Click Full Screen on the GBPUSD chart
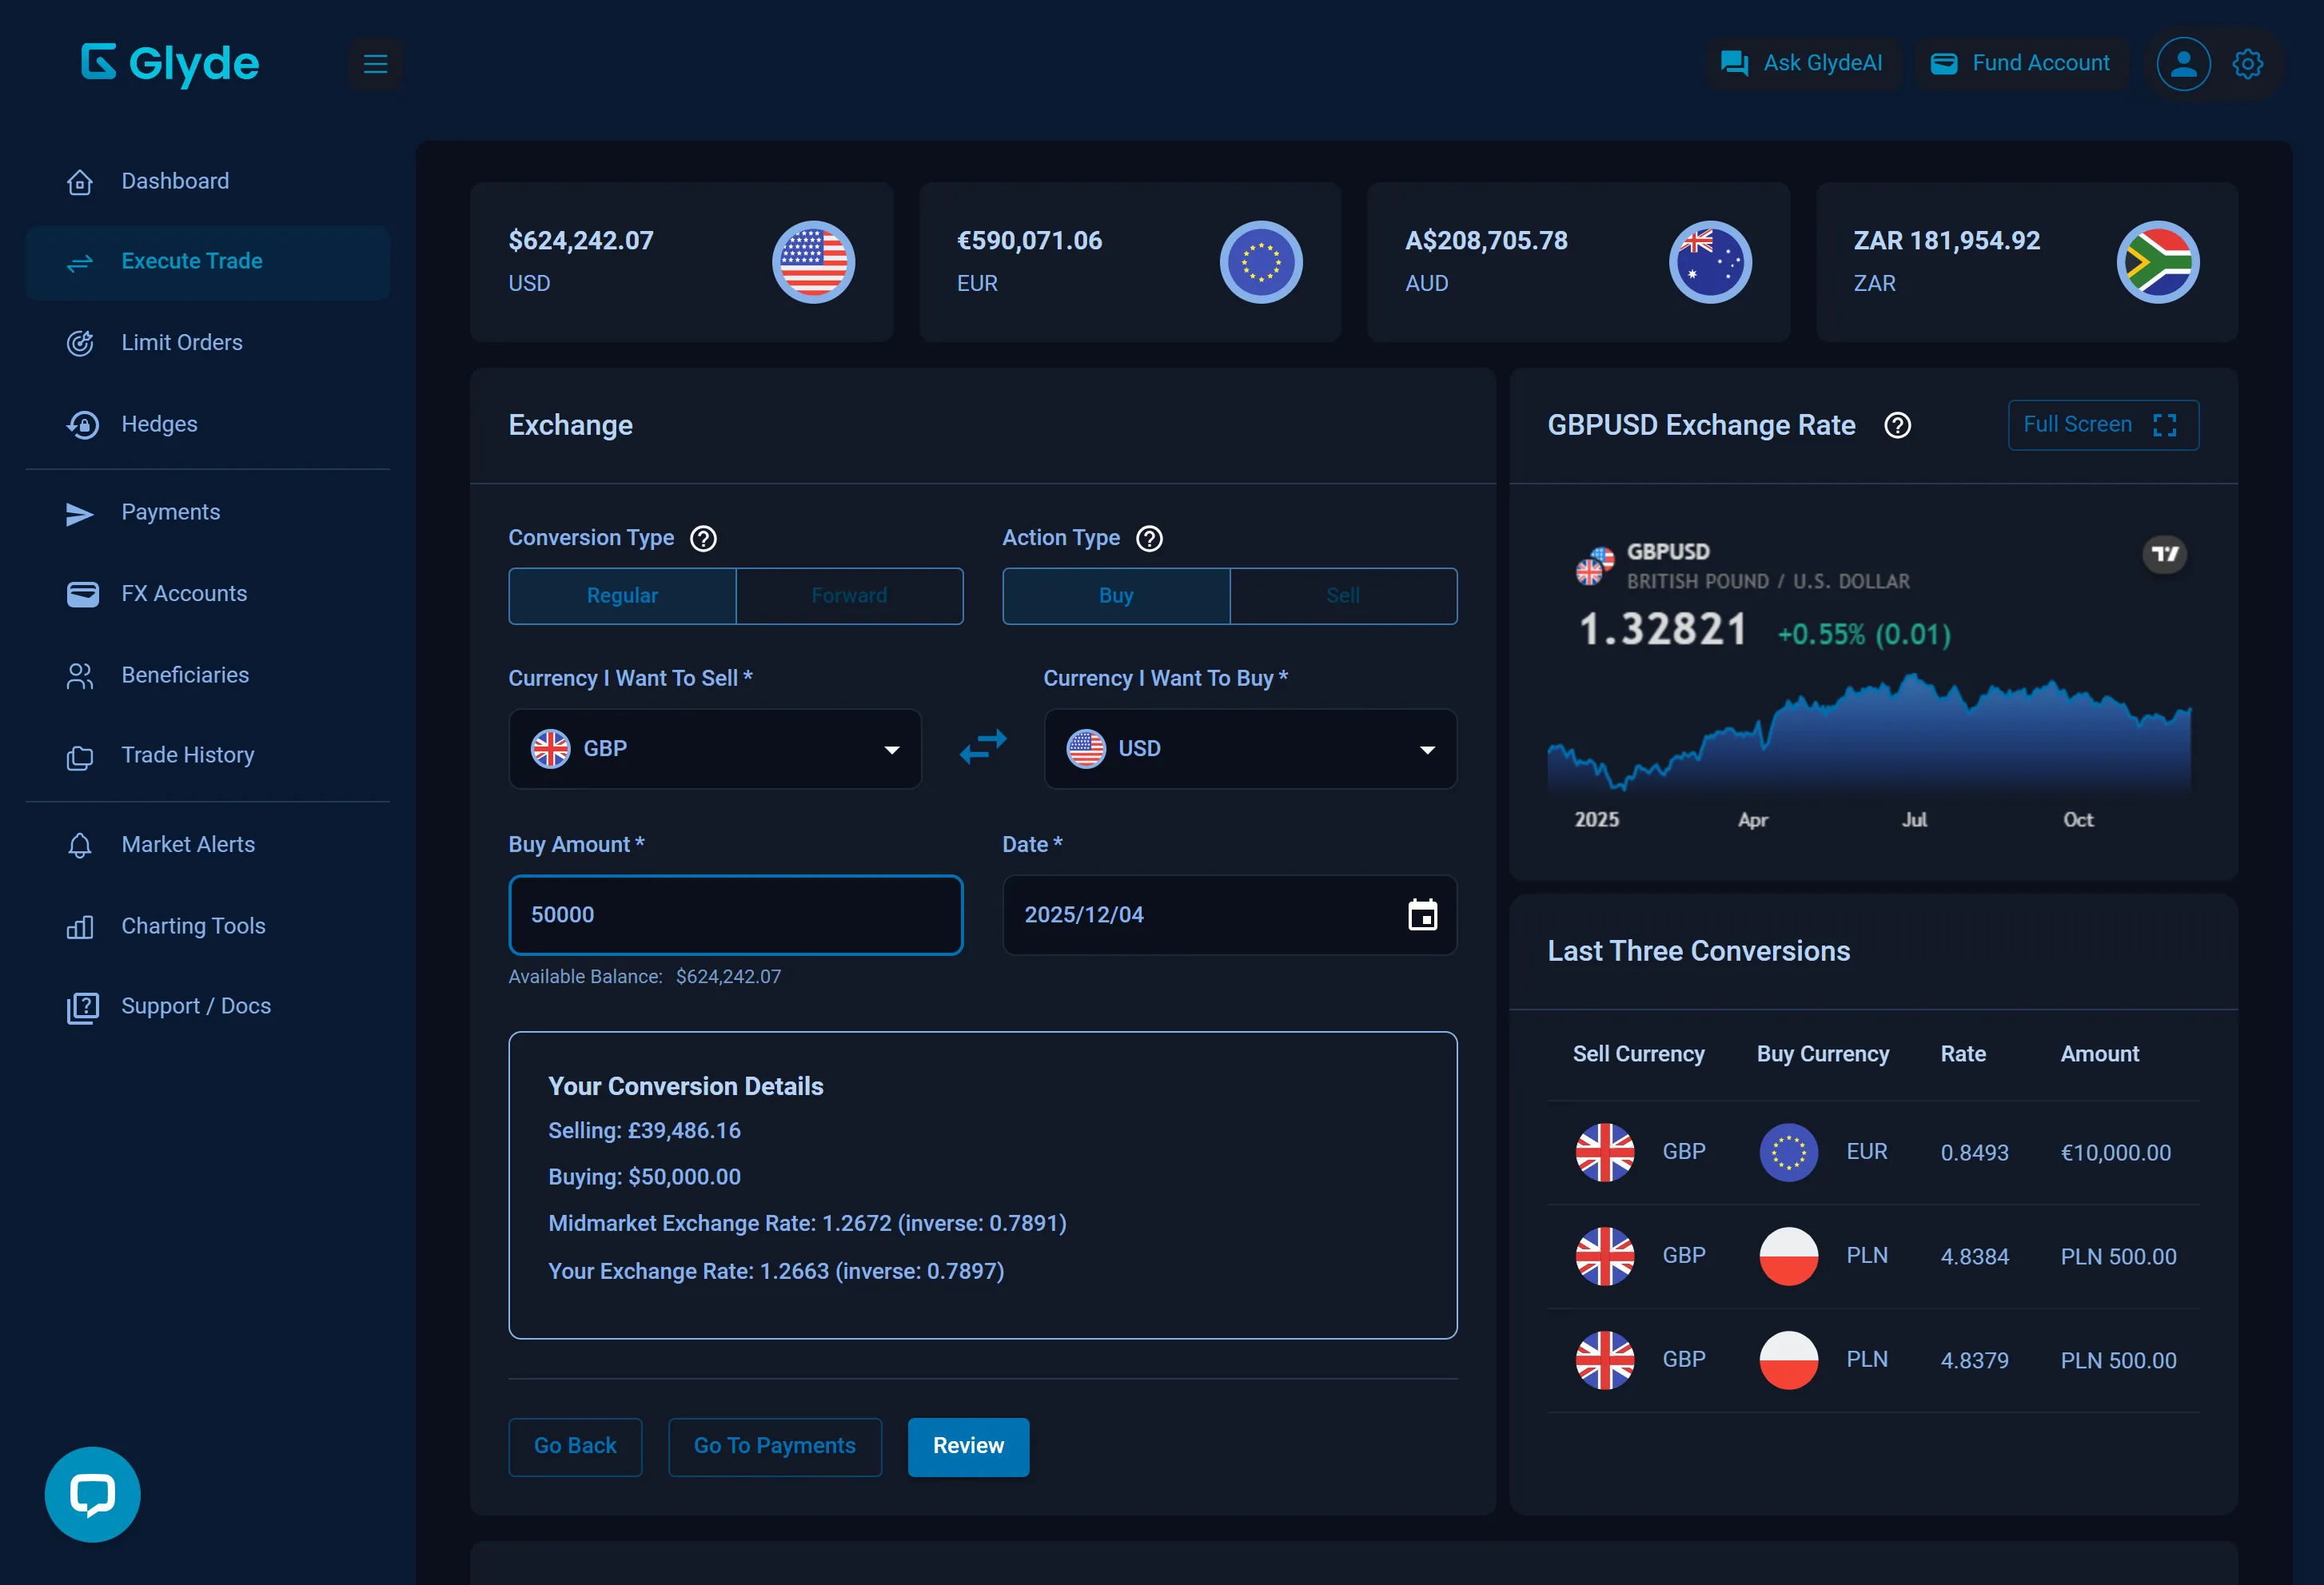Image resolution: width=2324 pixels, height=1585 pixels. 2102,424
